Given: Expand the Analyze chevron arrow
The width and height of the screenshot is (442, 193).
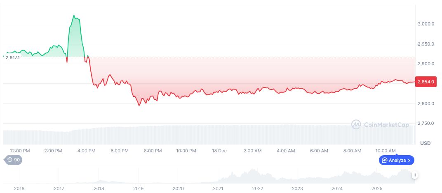Looking at the screenshot, I should coord(409,160).
